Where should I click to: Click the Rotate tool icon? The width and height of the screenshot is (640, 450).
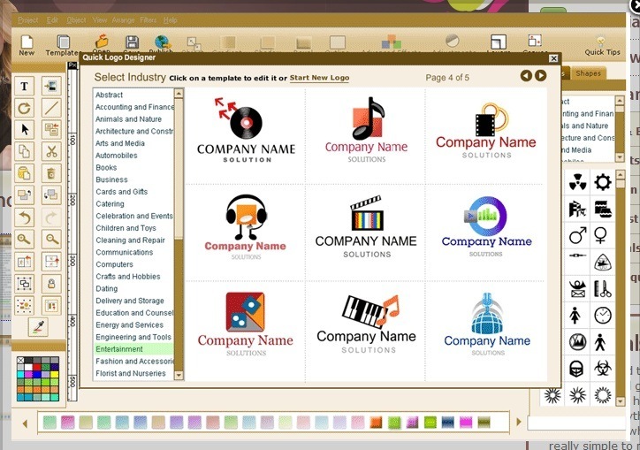point(24,108)
